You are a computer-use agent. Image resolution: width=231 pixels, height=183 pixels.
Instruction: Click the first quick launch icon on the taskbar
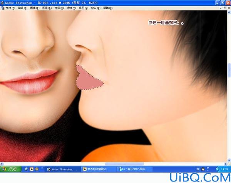tap(26, 169)
